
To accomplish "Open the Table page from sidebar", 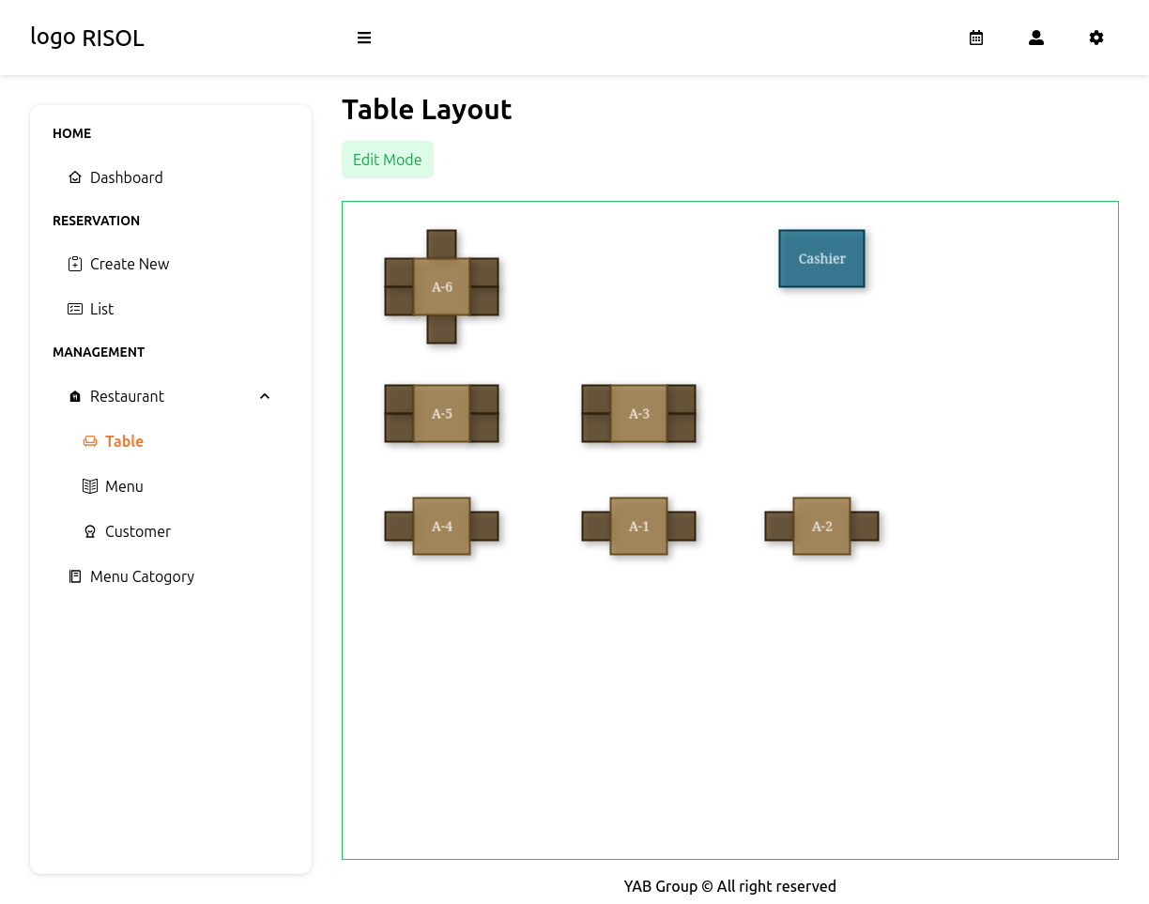I will tap(123, 440).
